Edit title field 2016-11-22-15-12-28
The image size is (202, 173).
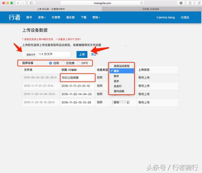point(77,102)
